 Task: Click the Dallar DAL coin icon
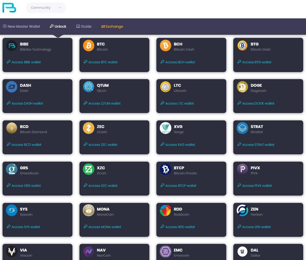click(242, 252)
